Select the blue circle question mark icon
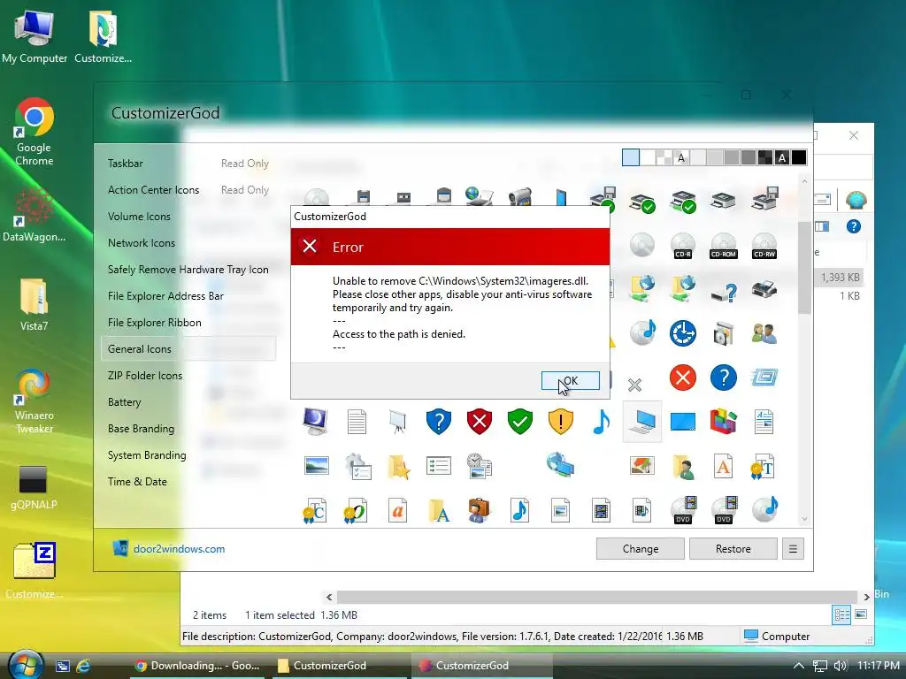906x679 pixels. point(724,378)
